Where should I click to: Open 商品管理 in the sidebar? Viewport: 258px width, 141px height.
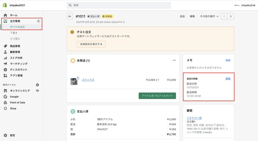(15, 46)
